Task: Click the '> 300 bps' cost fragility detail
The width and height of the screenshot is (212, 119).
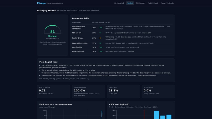Action: click(122, 47)
